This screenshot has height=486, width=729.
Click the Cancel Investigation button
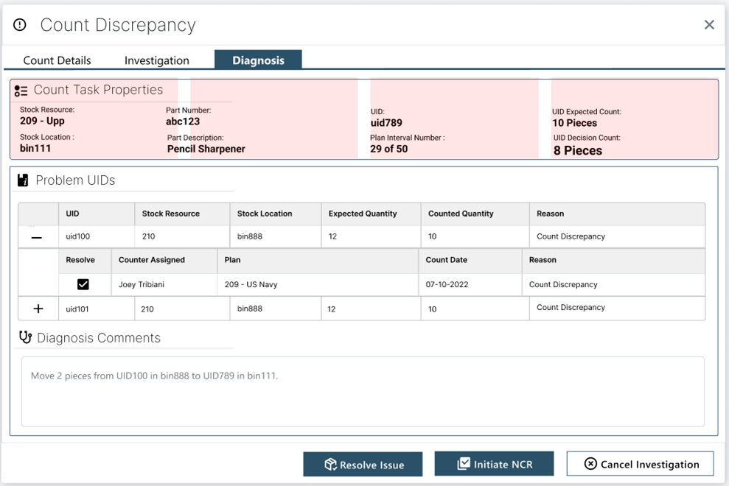pyautogui.click(x=640, y=464)
